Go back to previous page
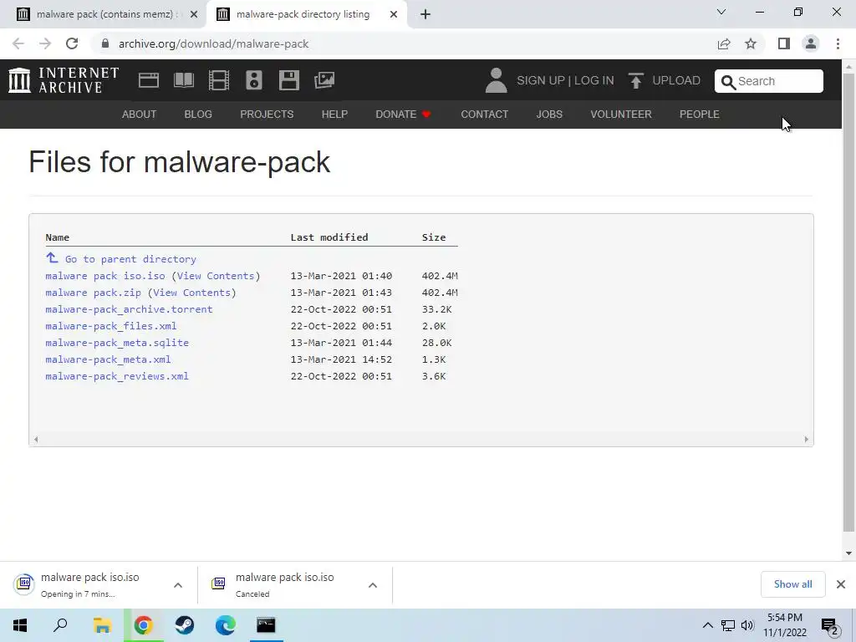The width and height of the screenshot is (856, 642). pos(18,43)
